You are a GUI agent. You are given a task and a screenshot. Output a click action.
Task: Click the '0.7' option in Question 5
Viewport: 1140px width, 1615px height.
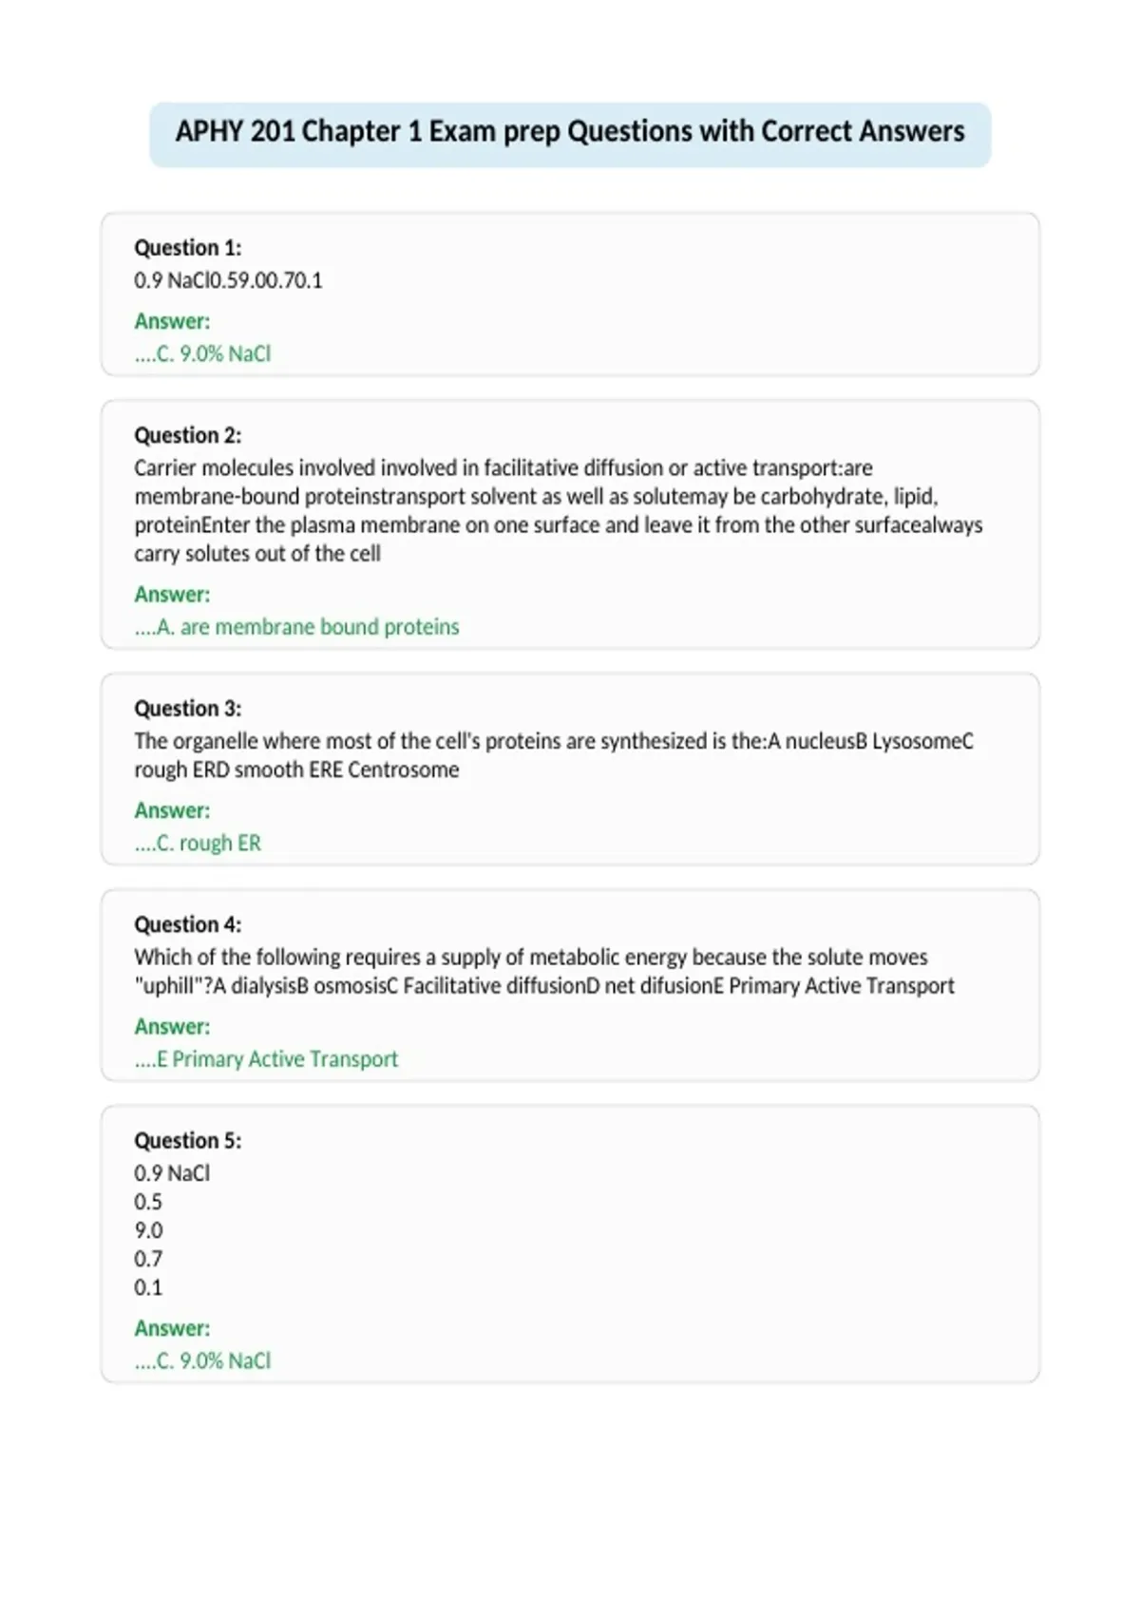point(148,1259)
